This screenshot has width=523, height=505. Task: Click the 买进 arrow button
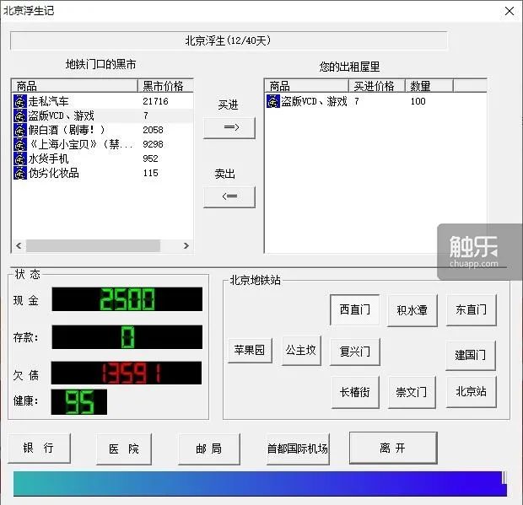(x=229, y=127)
